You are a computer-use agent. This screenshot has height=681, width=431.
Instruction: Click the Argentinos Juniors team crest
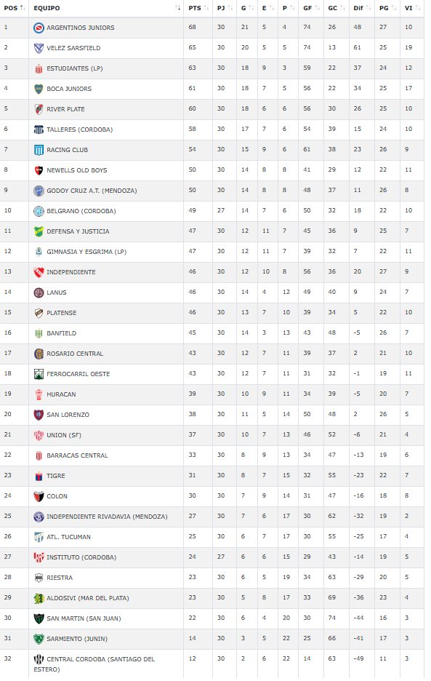click(39, 28)
